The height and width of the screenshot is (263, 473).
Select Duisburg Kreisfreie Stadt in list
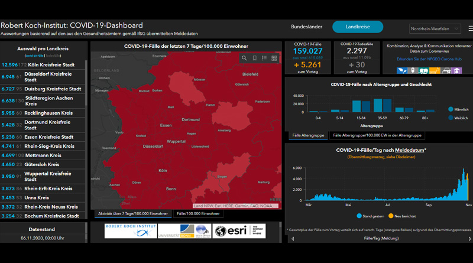coord(43,89)
